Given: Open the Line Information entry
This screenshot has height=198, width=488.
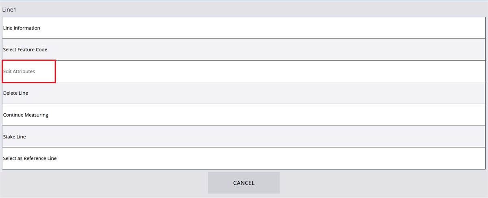Looking at the screenshot, I should (244, 28).
